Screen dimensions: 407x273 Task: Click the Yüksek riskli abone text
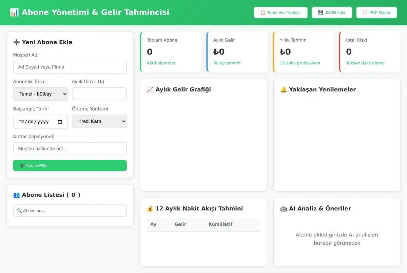pyautogui.click(x=365, y=63)
